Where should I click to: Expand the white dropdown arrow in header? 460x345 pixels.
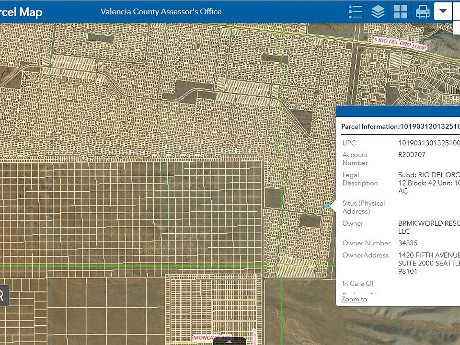click(443, 11)
